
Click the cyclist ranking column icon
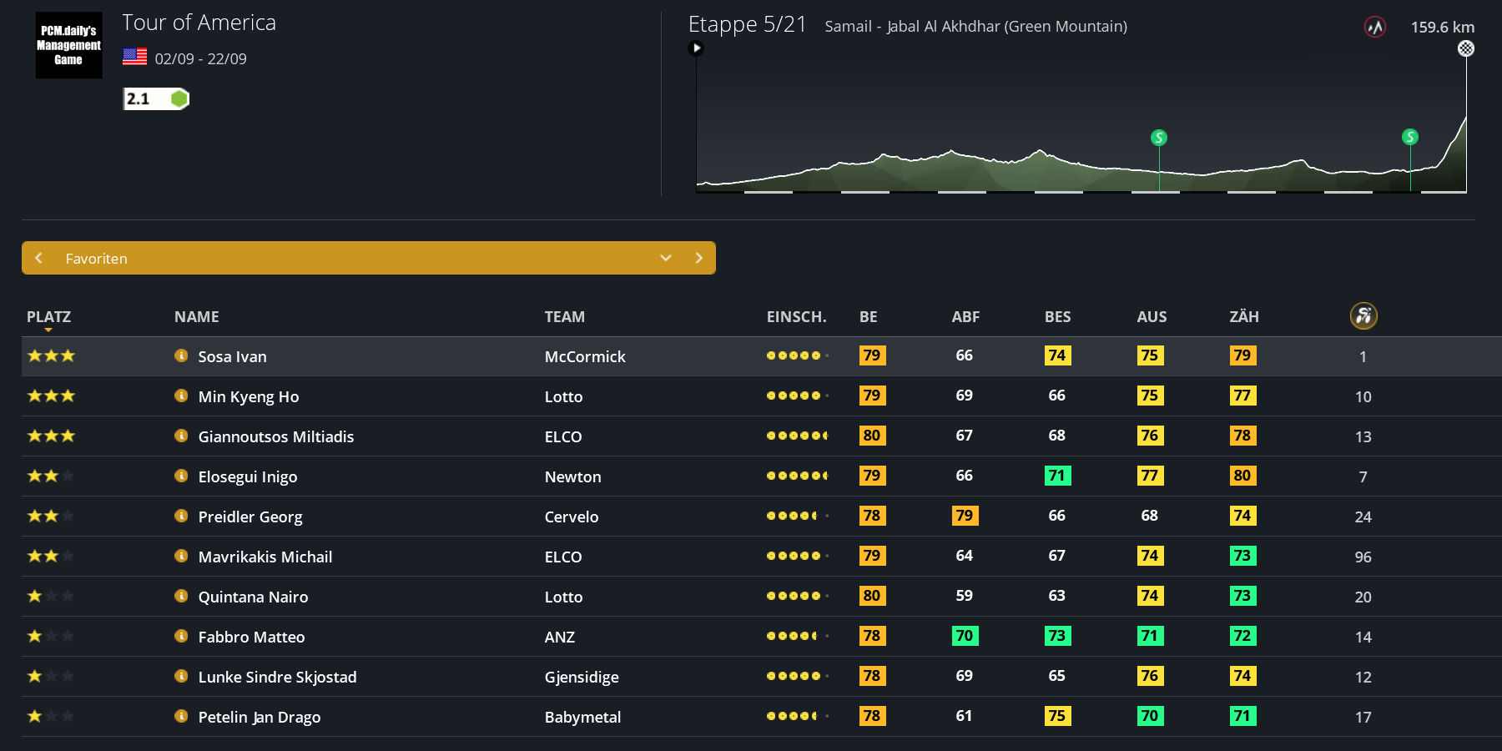[1363, 315]
